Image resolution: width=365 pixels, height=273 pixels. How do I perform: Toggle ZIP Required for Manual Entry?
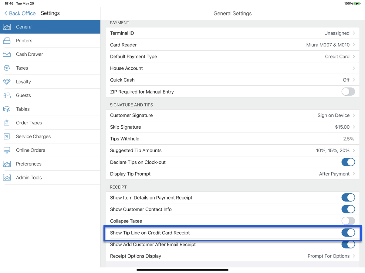[348, 92]
